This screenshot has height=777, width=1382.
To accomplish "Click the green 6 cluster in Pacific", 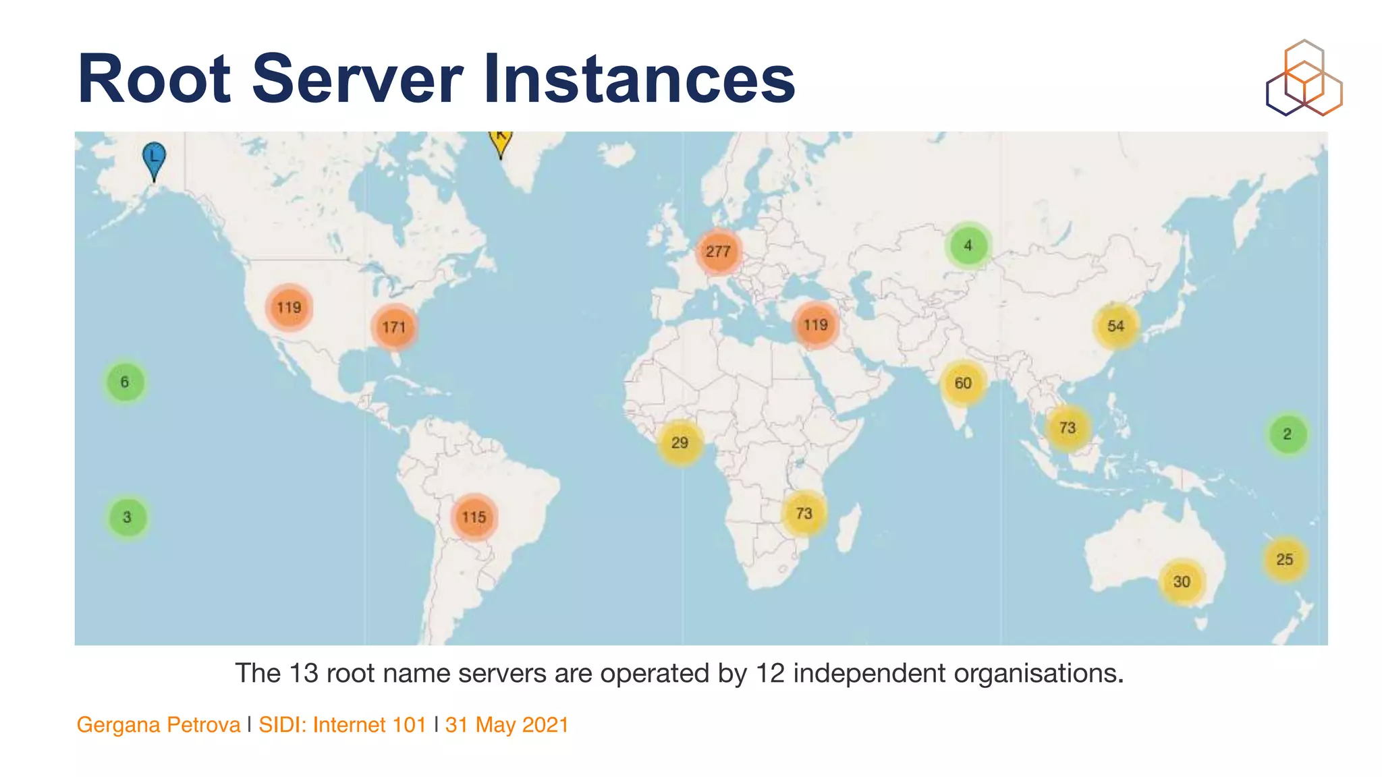I will [125, 382].
